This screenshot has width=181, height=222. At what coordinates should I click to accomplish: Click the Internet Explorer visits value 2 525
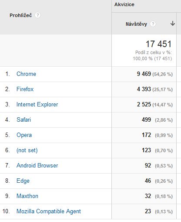coord(144,104)
